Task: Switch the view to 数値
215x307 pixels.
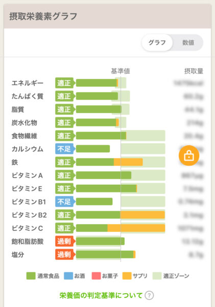Action: pos(188,42)
